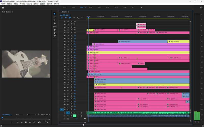204x127 pixels.
Task: Expand workspace overflow chevrons
Action: point(142,7)
